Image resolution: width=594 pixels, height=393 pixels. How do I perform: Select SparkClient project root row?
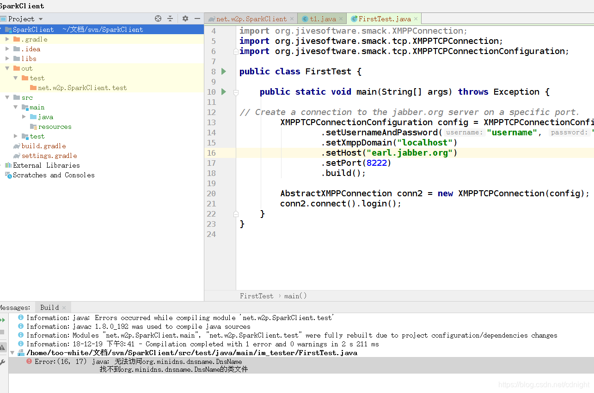click(x=102, y=30)
